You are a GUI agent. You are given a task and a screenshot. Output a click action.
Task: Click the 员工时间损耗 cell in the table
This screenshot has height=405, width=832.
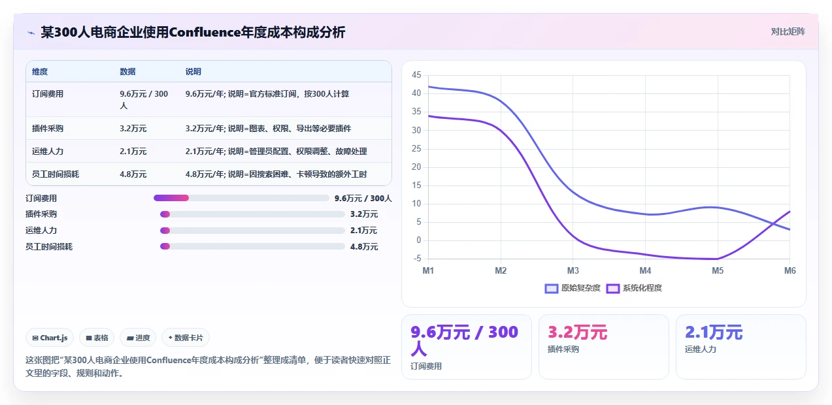[56, 174]
